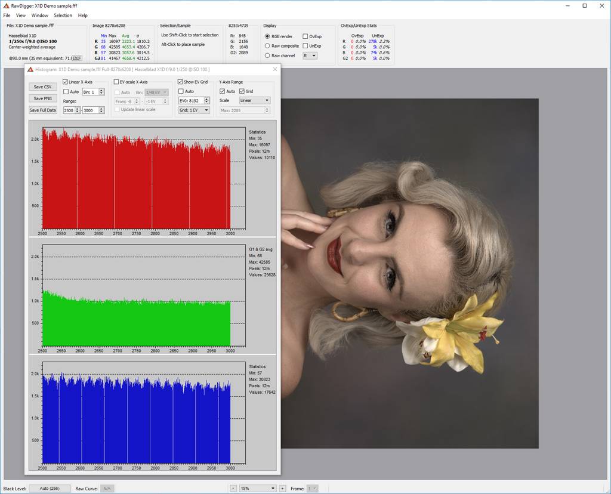The image size is (611, 494).
Task: Click the spinner on Range start 2500
Action: pos(78,110)
